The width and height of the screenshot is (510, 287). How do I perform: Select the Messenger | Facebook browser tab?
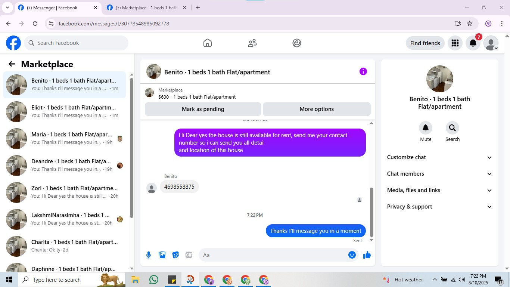[x=58, y=7]
